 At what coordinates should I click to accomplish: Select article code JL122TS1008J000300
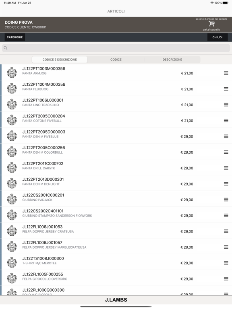coord(43,258)
